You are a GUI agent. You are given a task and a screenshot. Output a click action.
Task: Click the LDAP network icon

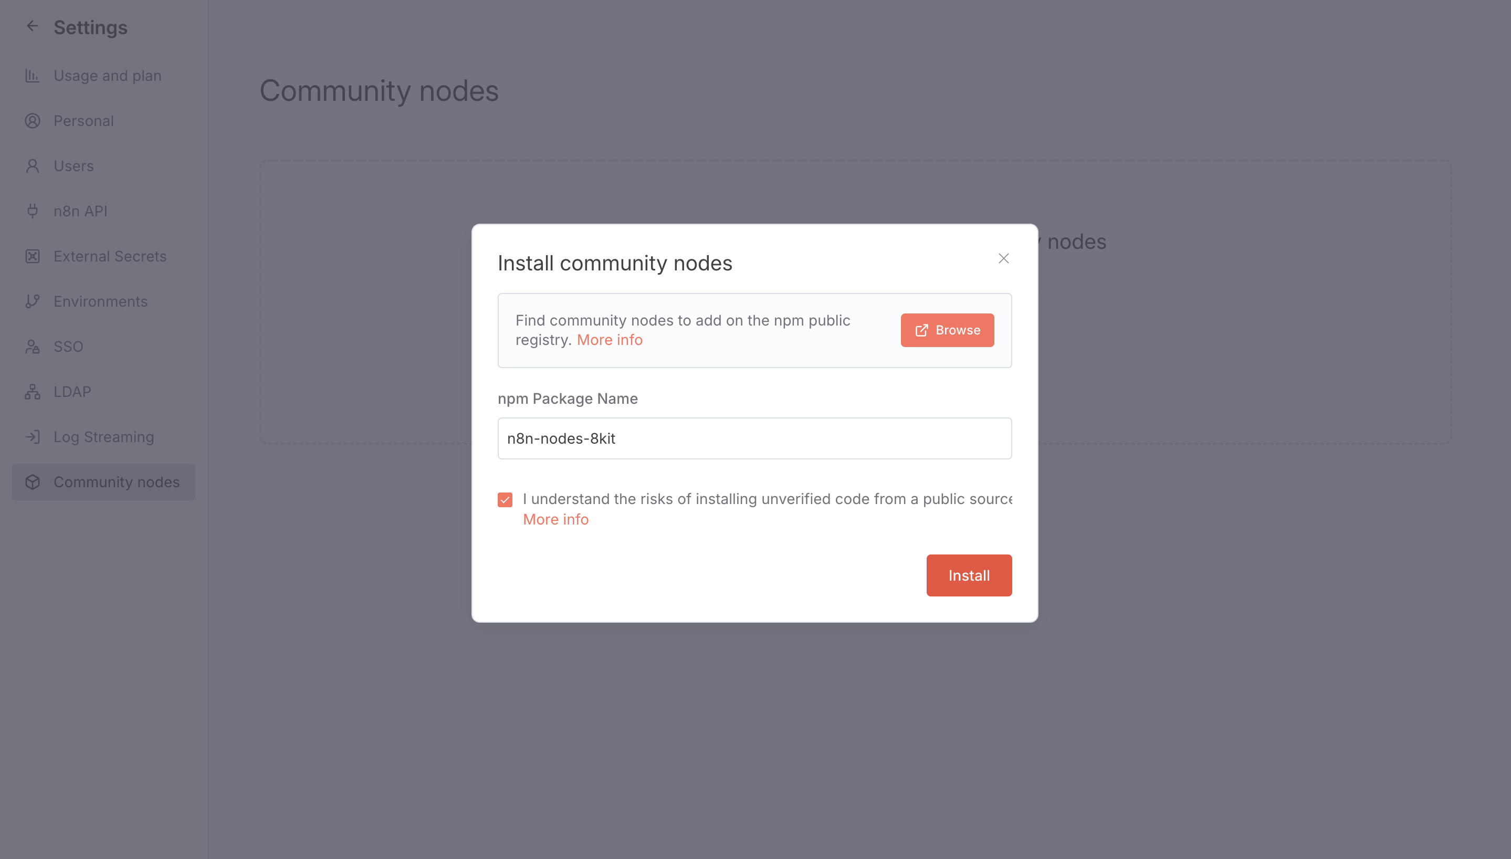pyautogui.click(x=33, y=392)
